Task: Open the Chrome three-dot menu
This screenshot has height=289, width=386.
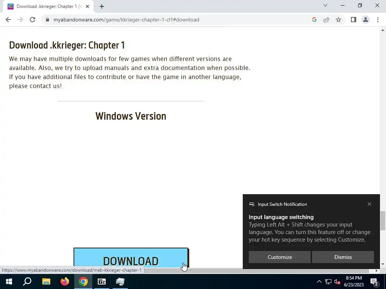Action: (378, 20)
